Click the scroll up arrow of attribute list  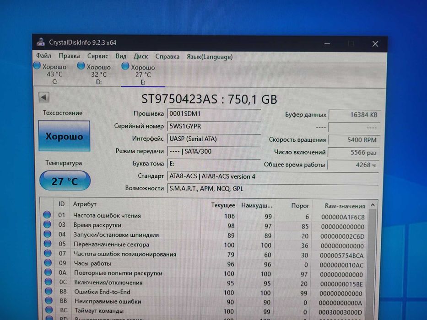point(373,205)
